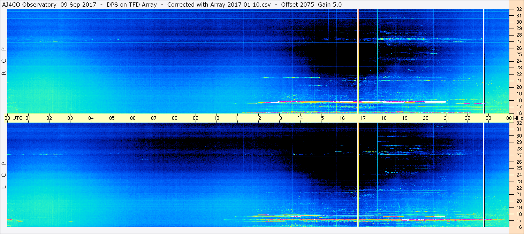
Task: Click the 22 MHz label of the RCP panel
Action: [x=519, y=74]
